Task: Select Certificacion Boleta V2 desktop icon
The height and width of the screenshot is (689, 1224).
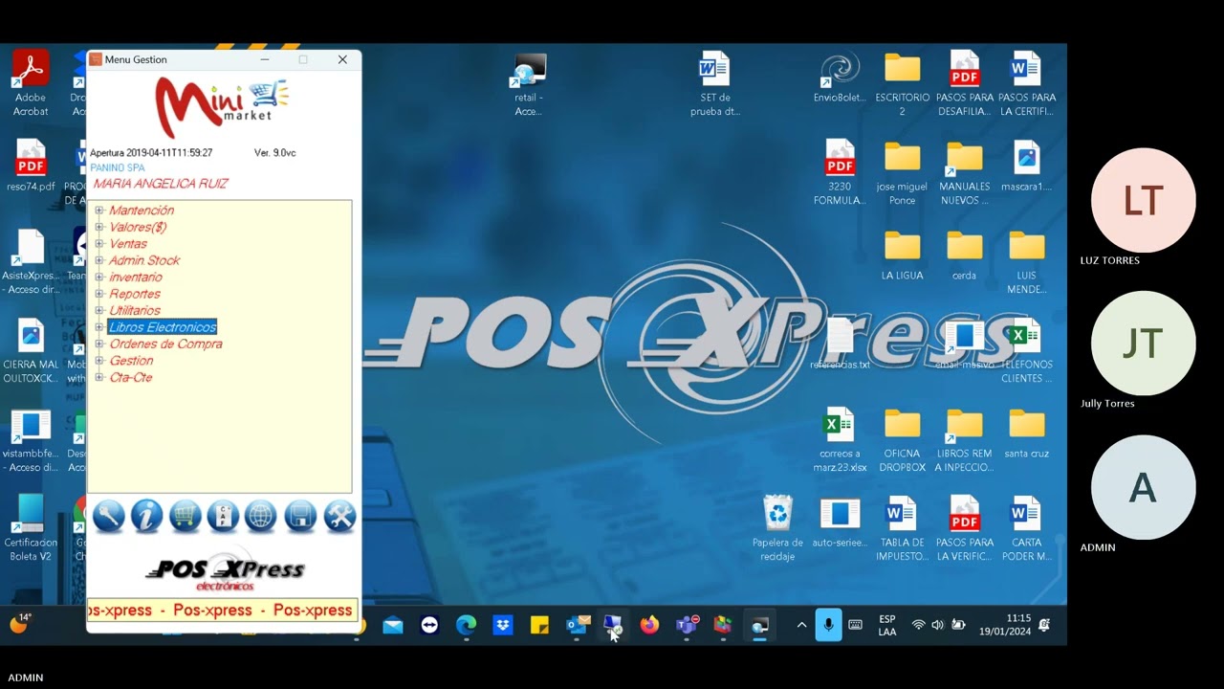Action: [31, 528]
